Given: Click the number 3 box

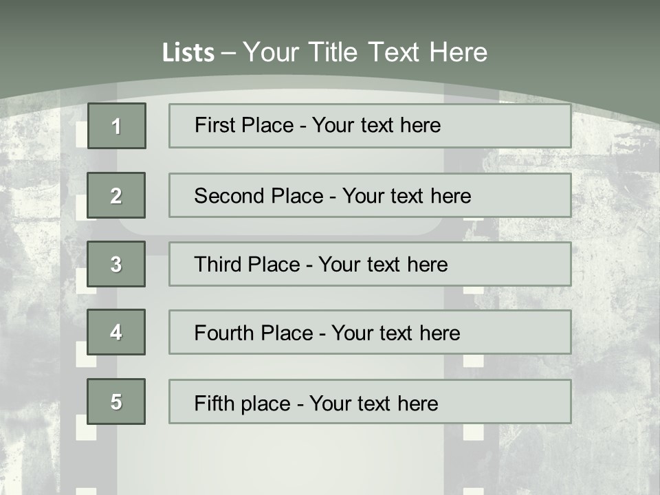Looking at the screenshot, I should [x=117, y=264].
